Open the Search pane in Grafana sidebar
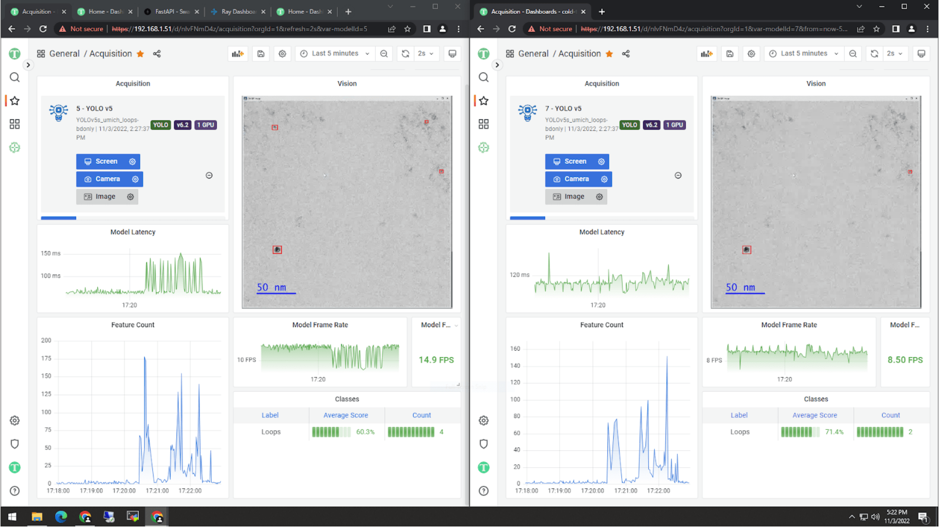Image resolution: width=940 pixels, height=528 pixels. (x=15, y=77)
